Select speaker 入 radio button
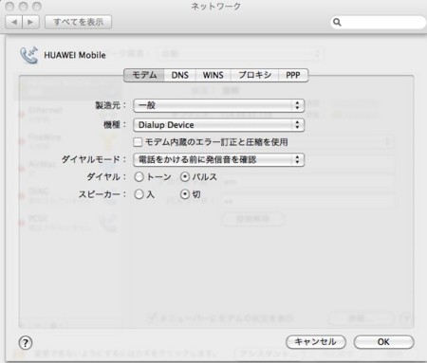This screenshot has height=363, width=427. 139,194
